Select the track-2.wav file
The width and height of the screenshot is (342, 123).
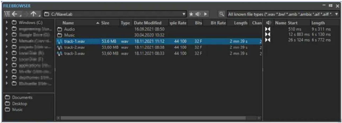(x=159, y=47)
